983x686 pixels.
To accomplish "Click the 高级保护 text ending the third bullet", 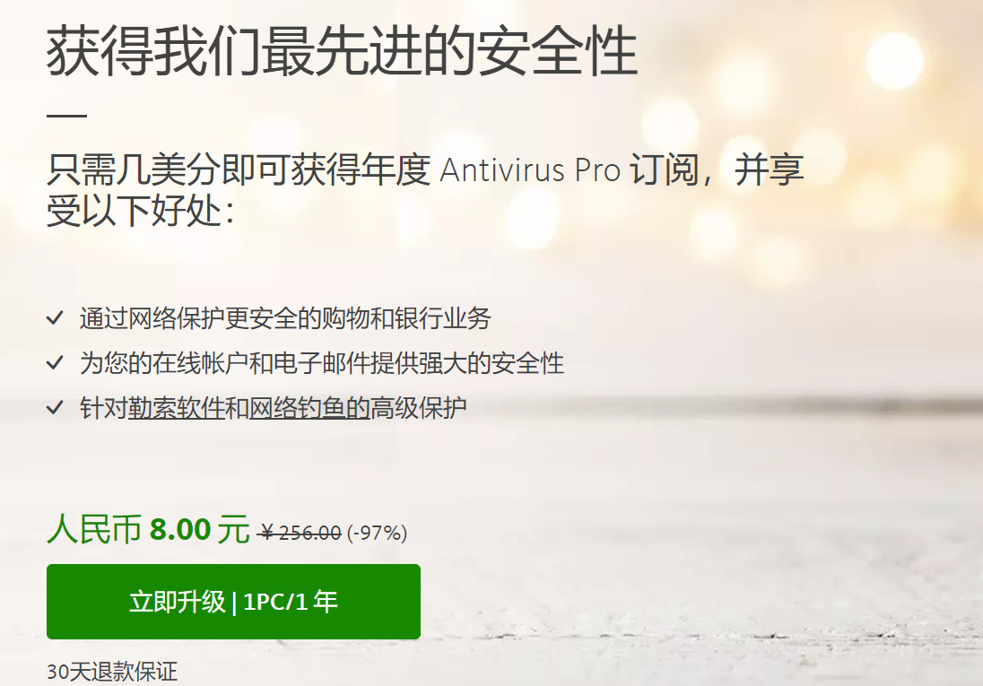I will [419, 408].
